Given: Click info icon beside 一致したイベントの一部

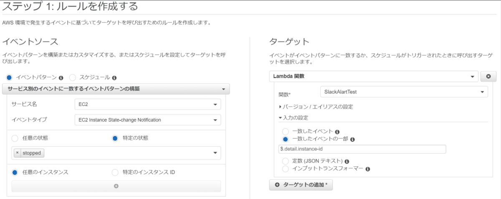Looking at the screenshot, I should [x=352, y=140].
